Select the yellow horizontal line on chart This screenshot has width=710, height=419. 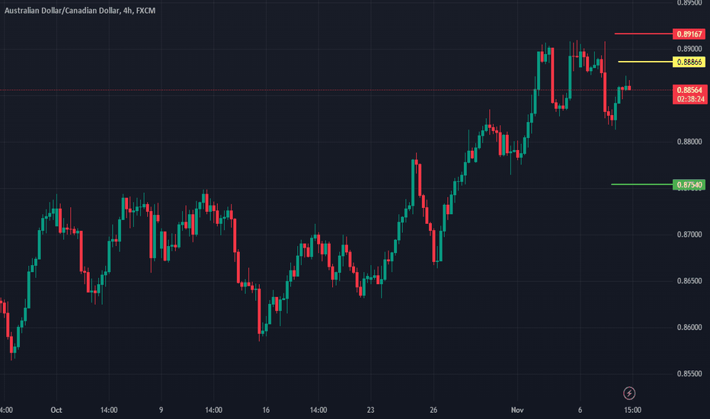[x=645, y=62]
